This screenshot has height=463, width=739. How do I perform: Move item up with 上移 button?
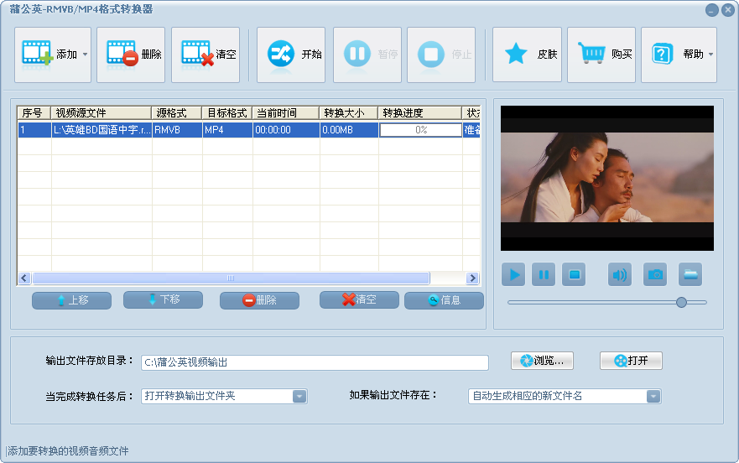pos(71,300)
